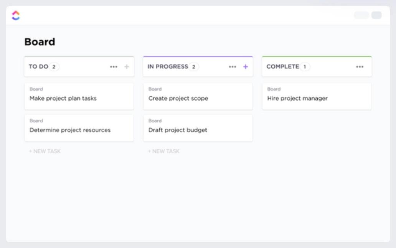396x248 pixels.
Task: Open the To Do column options ellipsis
Action: tap(114, 67)
